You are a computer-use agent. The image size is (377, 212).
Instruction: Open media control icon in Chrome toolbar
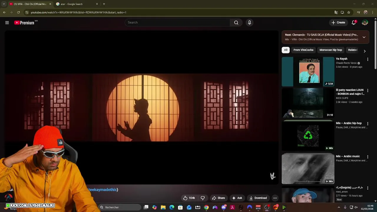click(358, 12)
